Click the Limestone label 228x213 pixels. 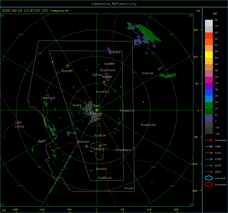48,98
